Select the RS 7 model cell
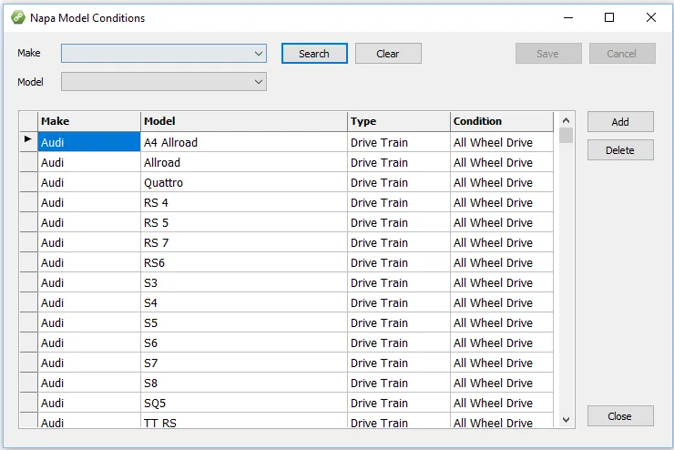The width and height of the screenshot is (674, 450). pyautogui.click(x=244, y=243)
